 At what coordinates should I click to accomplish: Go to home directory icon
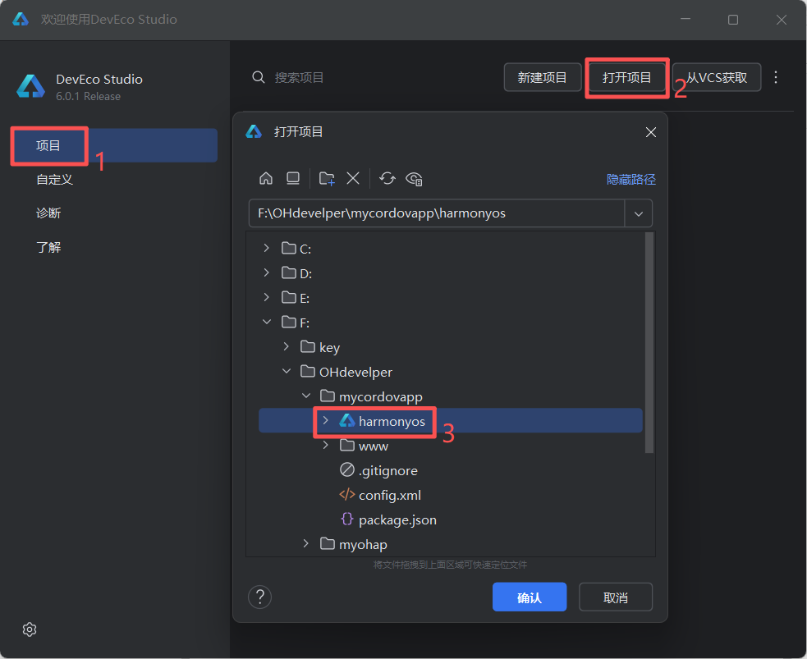[265, 179]
